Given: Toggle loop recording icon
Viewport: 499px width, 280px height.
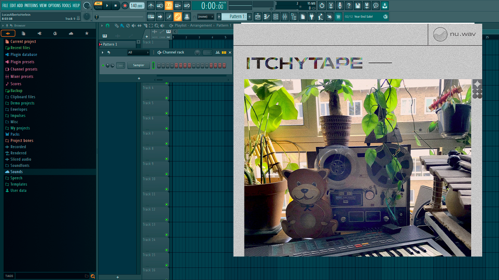Looking at the screenshot, I should click(x=187, y=5).
